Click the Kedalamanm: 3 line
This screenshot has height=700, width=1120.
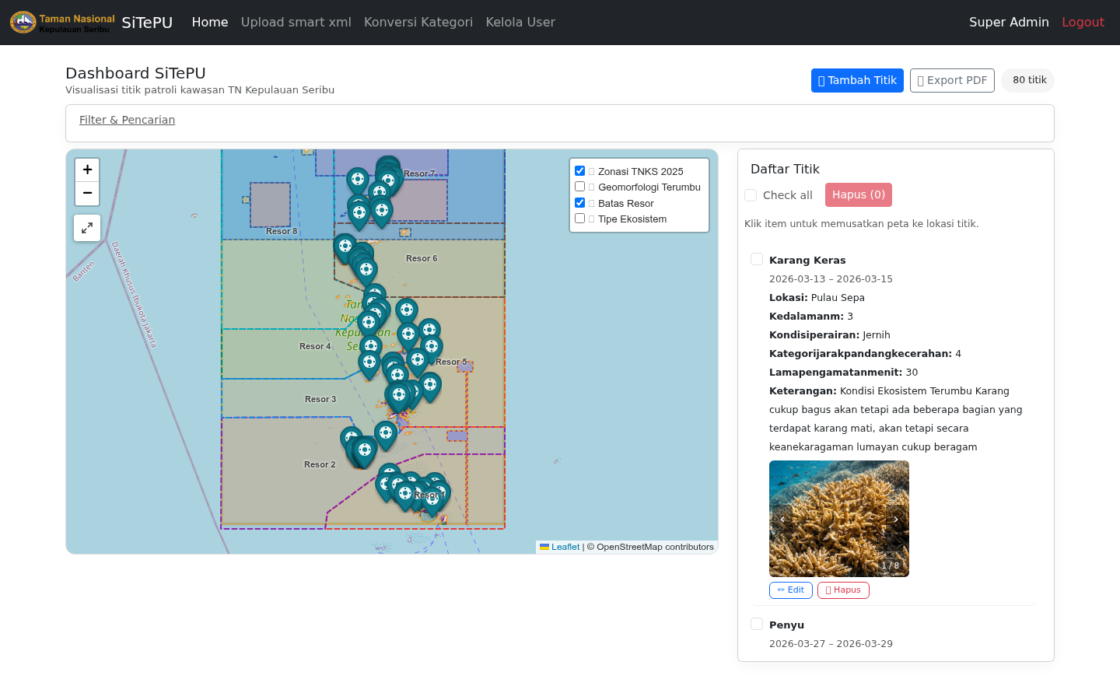(x=811, y=316)
